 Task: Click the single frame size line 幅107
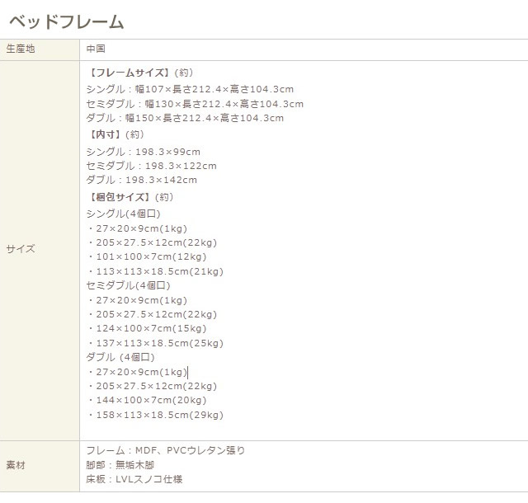(190, 90)
